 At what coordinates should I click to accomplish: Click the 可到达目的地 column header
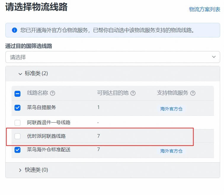pos(113,93)
